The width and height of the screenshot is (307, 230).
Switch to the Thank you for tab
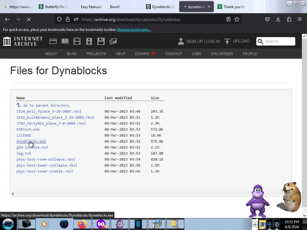(232, 7)
